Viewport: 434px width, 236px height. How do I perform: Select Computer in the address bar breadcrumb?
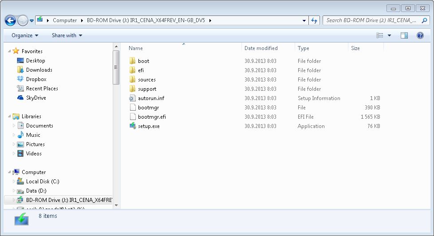[x=65, y=20]
